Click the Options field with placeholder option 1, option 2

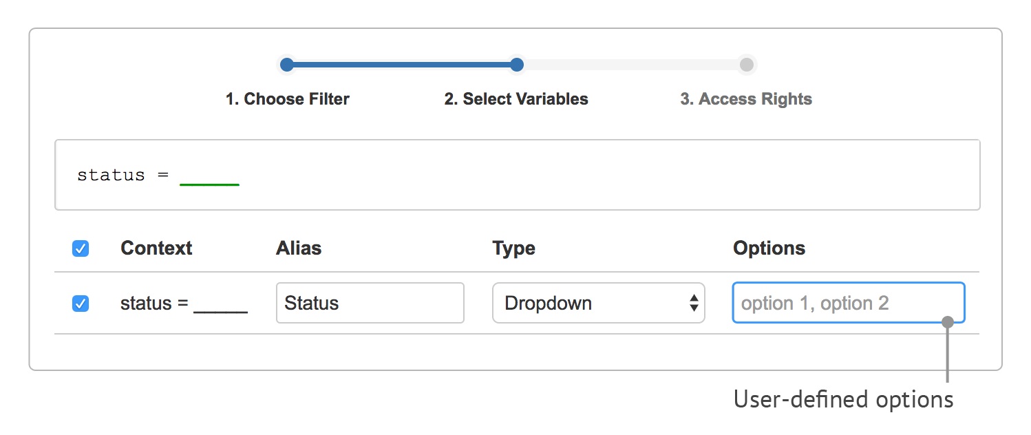[848, 303]
